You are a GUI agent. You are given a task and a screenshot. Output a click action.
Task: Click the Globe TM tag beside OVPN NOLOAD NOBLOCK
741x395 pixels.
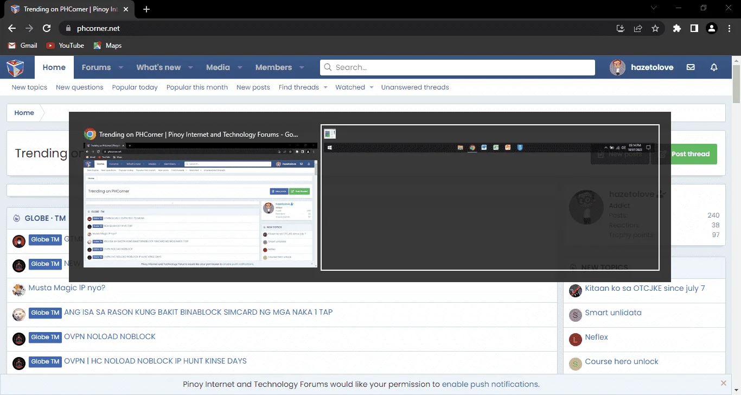pos(45,337)
